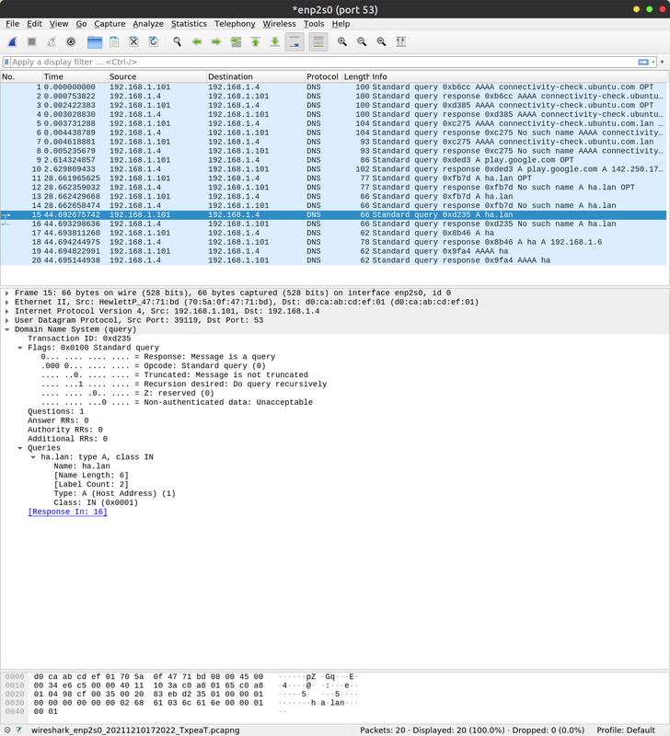Select packet 1 query 0xb6cc
This screenshot has height=736, width=670.
(x=333, y=86)
